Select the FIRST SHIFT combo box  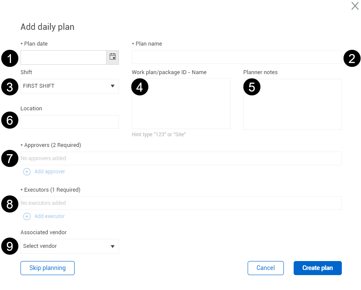click(69, 86)
